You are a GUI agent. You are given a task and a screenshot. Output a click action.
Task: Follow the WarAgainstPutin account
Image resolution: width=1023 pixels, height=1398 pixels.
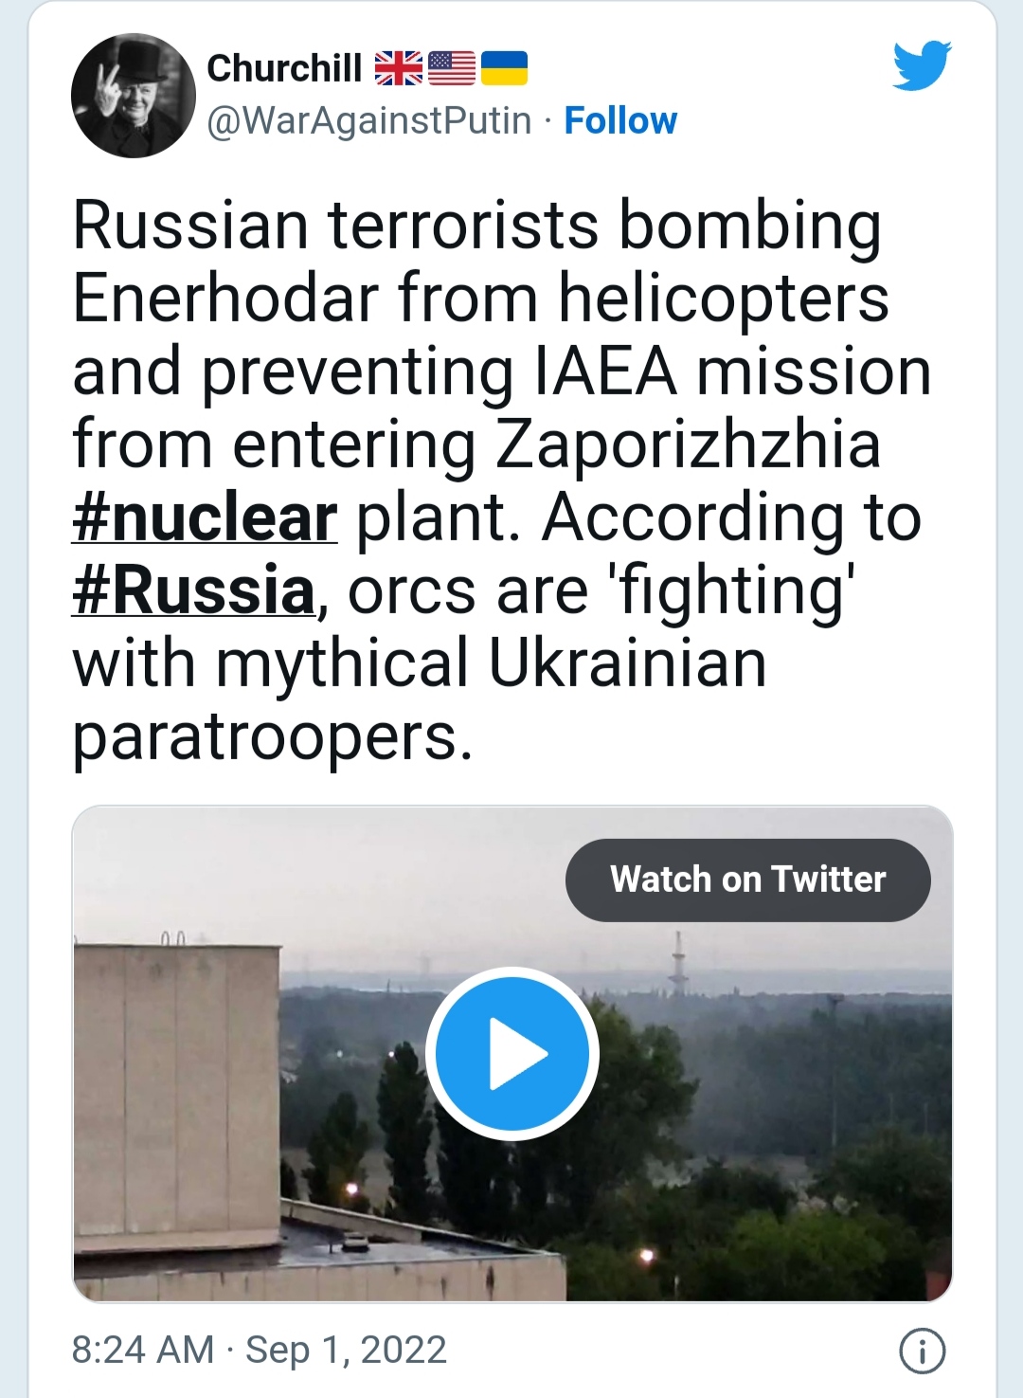[x=620, y=120]
